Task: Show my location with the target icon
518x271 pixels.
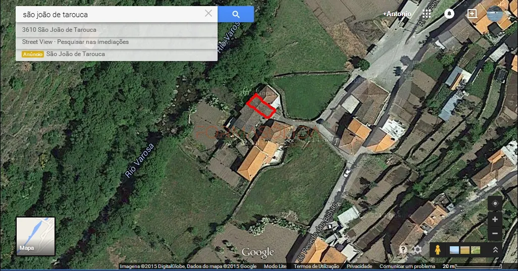Action: [x=495, y=203]
